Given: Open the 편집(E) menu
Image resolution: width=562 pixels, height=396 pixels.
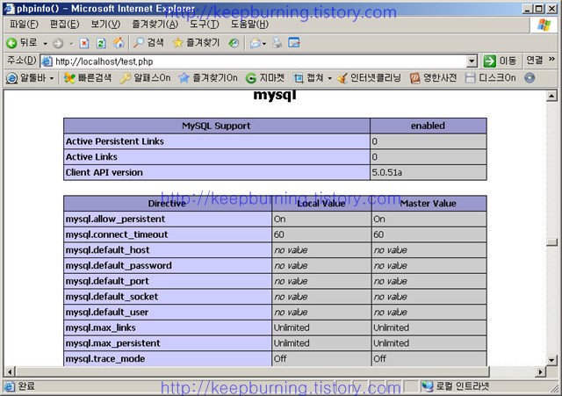Looking at the screenshot, I should click(x=64, y=25).
